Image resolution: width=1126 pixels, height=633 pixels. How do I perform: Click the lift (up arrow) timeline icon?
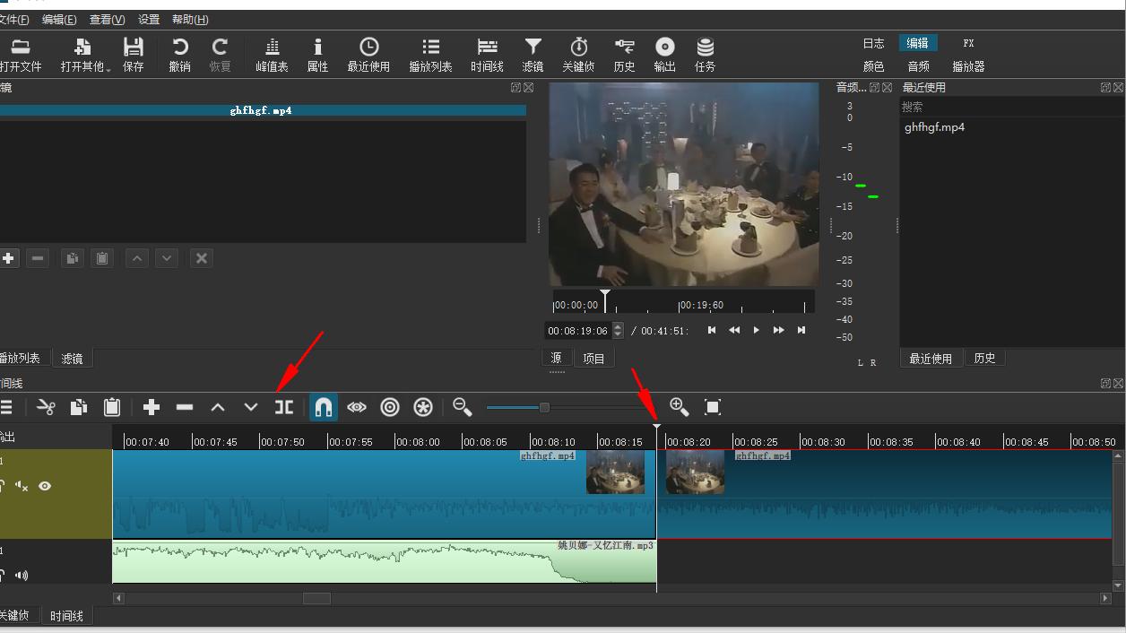tap(218, 408)
